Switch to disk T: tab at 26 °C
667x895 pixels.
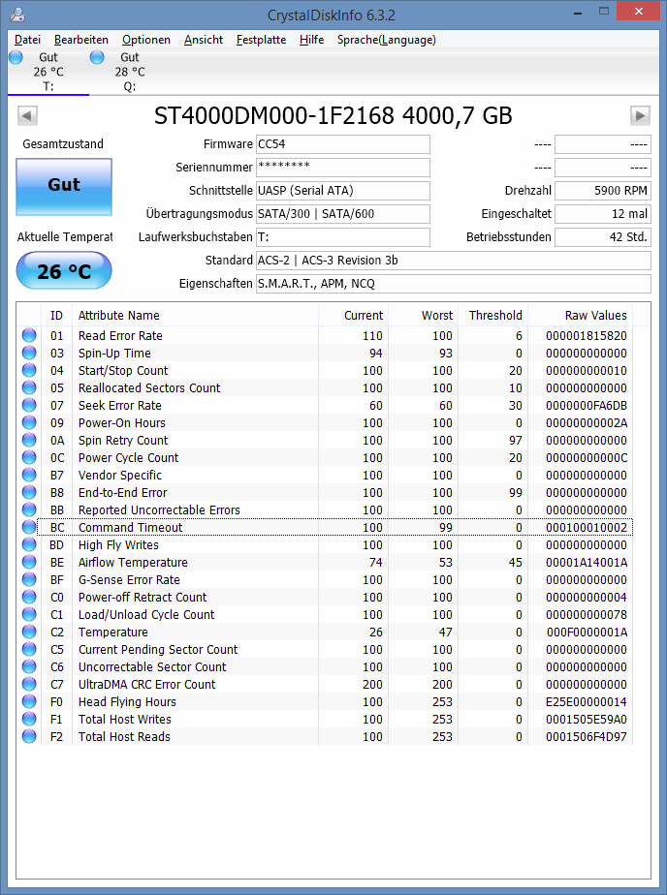pos(48,72)
